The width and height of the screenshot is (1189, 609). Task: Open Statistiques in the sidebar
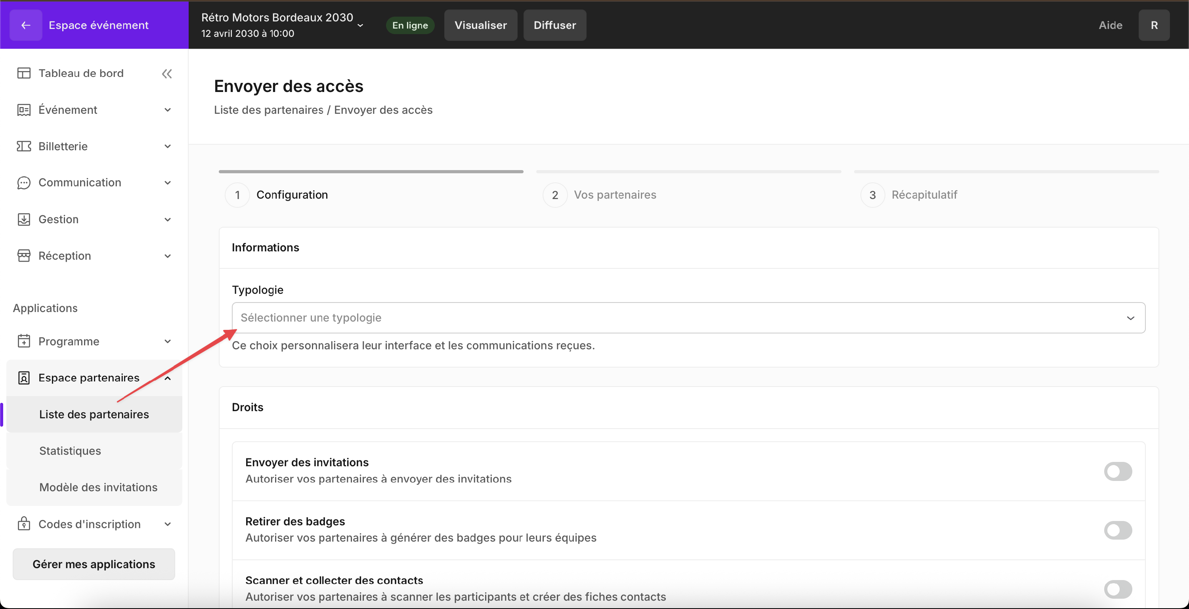tap(70, 451)
